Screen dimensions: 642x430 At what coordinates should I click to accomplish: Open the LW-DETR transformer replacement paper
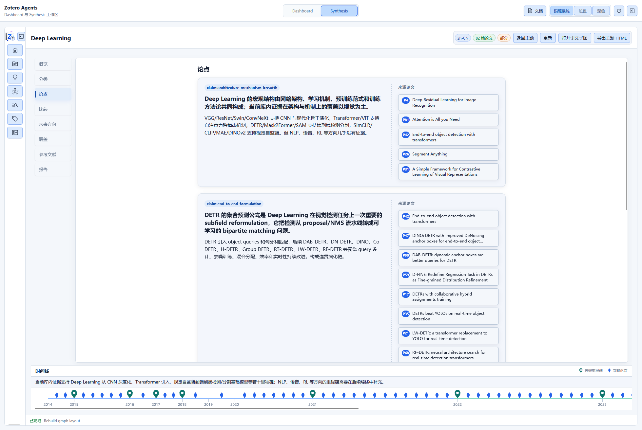[448, 336]
